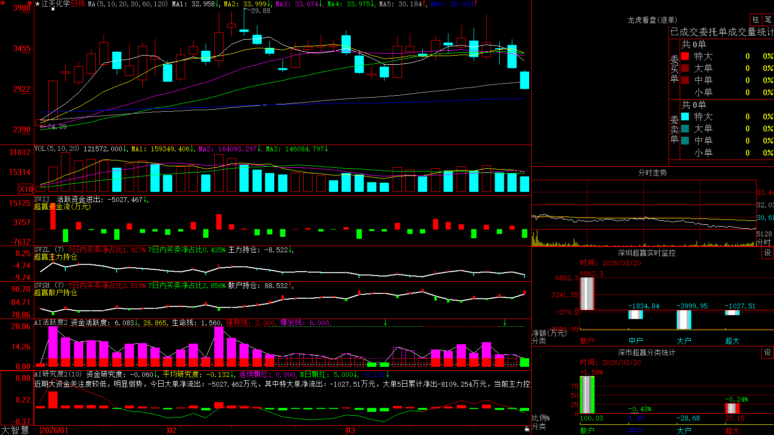Click the 净额(万元) axis label
The width and height of the screenshot is (774, 435).
[549, 333]
